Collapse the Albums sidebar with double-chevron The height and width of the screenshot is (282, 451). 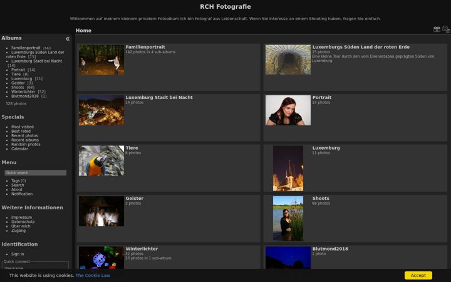[67, 39]
